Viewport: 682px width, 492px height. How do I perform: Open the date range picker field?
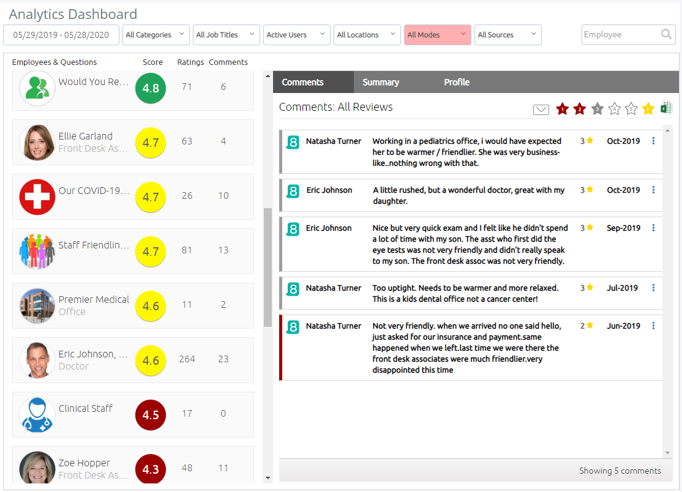coord(61,35)
